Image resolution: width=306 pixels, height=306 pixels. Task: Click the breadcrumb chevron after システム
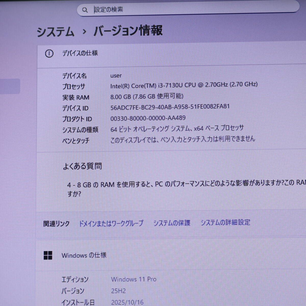[84, 32]
